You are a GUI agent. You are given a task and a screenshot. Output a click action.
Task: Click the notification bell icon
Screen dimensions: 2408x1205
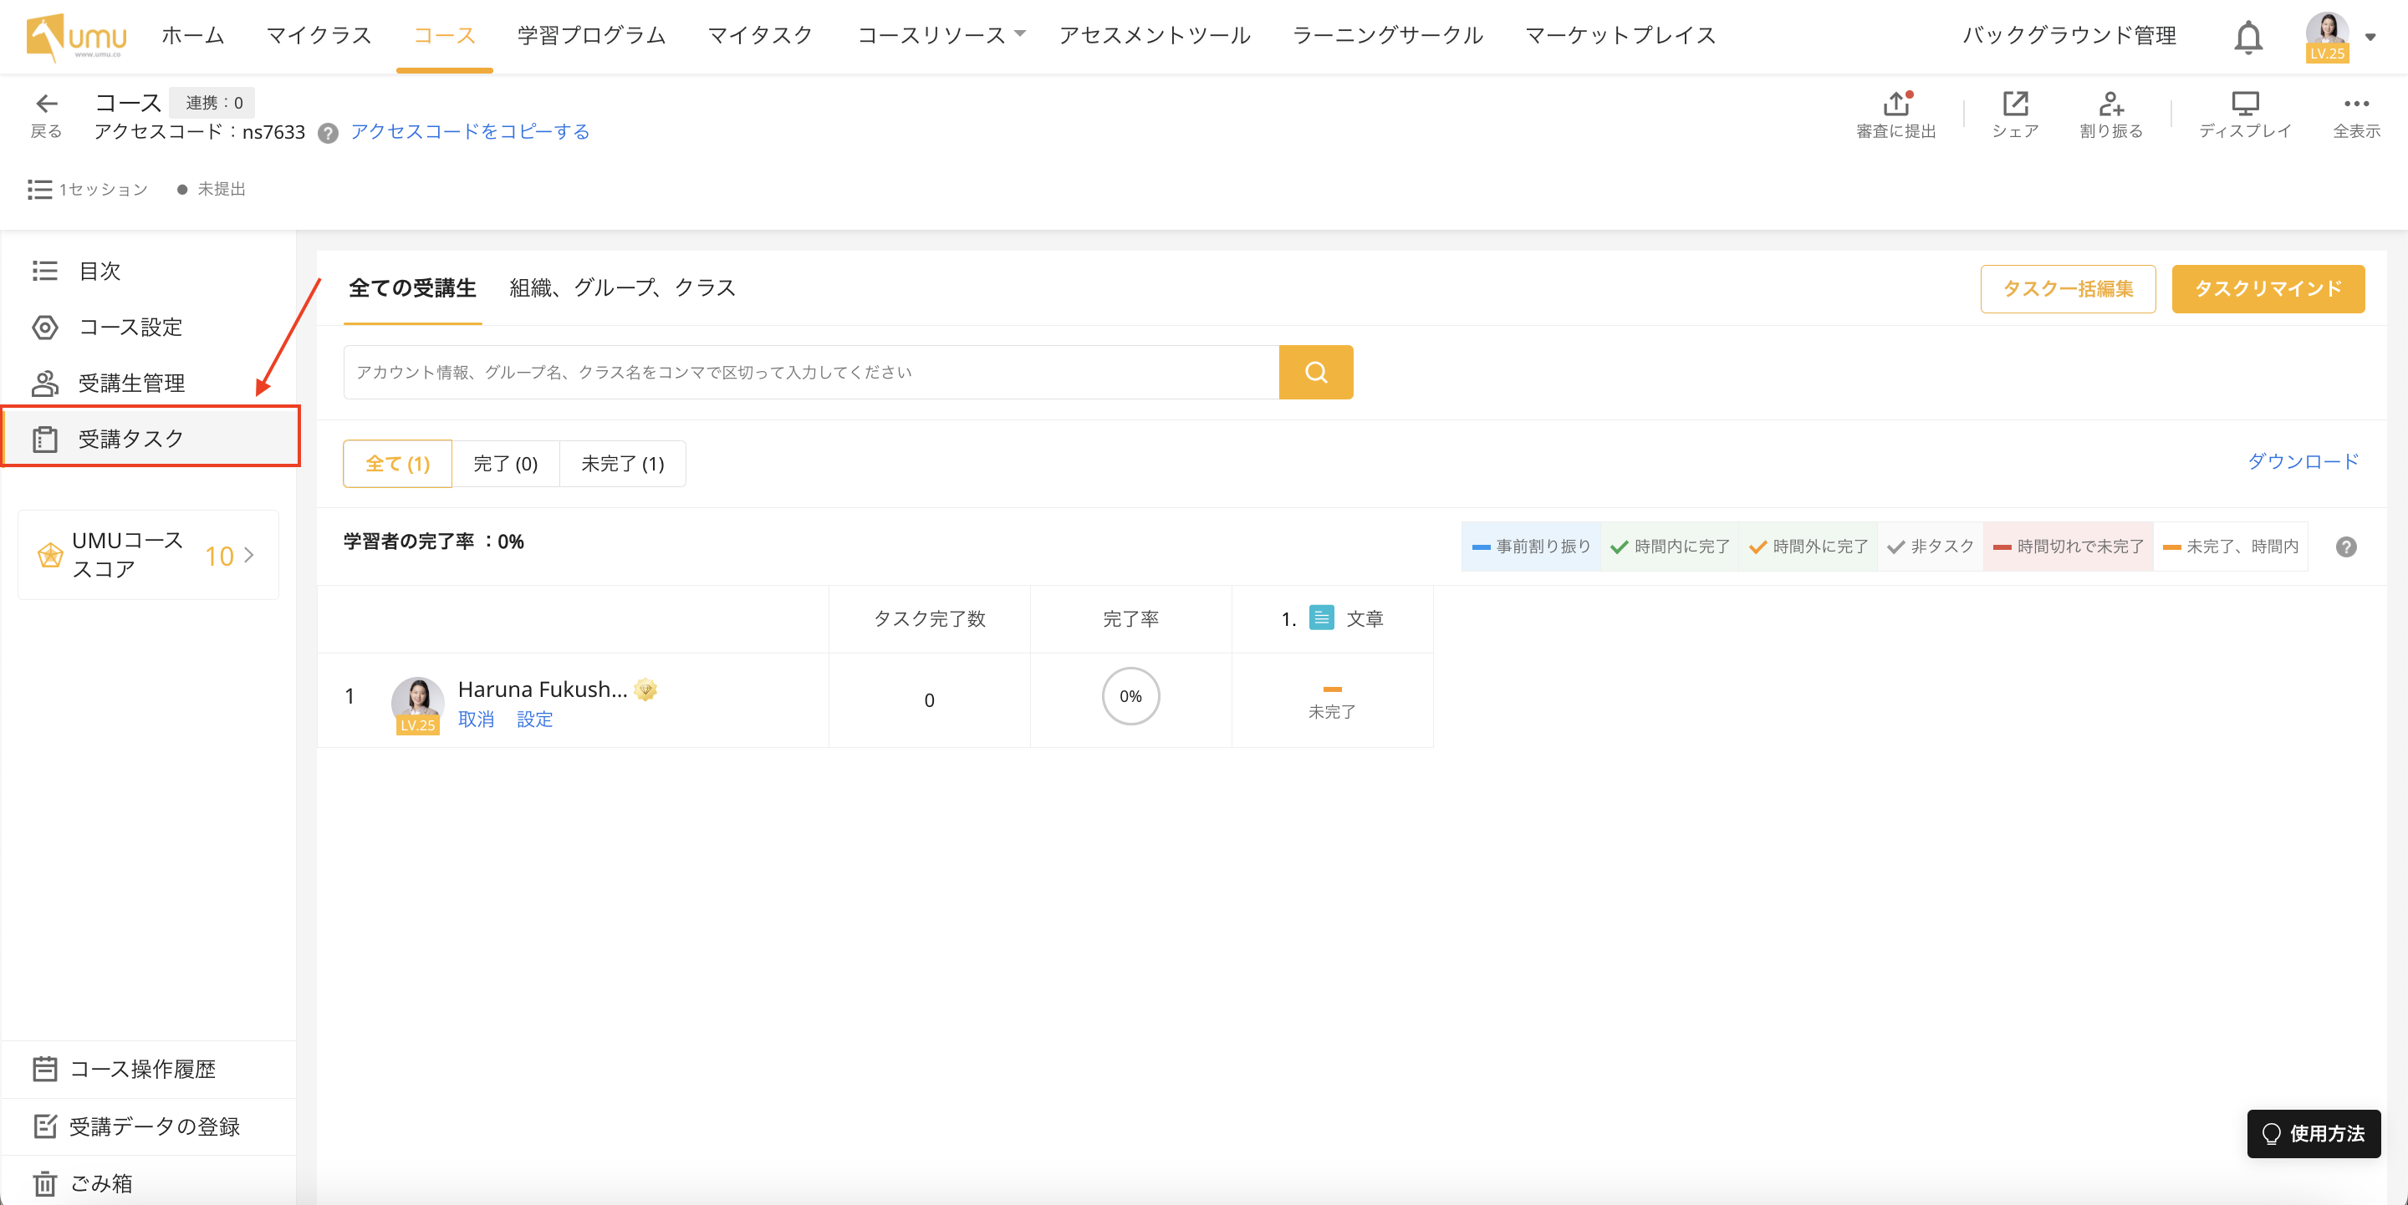[x=2248, y=38]
